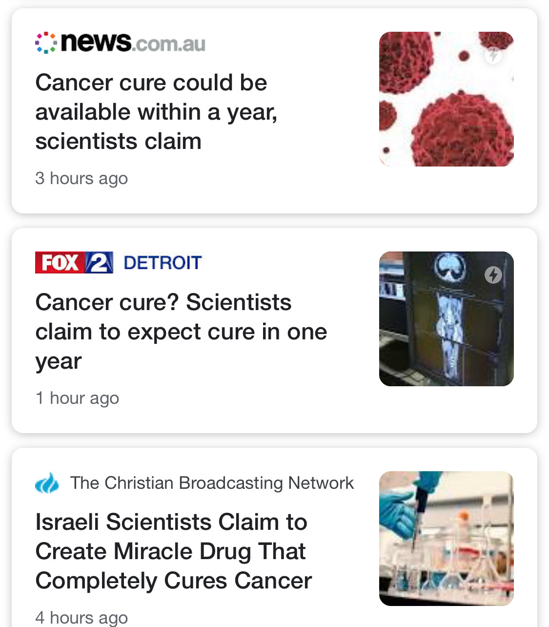Open headline 'Cancer cure could be available within a year'
This screenshot has width=549, height=627.
pos(156,112)
